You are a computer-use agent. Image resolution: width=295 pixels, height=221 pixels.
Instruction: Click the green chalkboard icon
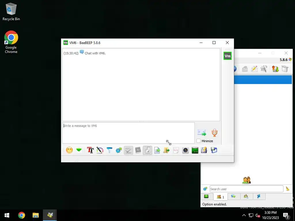[195, 150]
